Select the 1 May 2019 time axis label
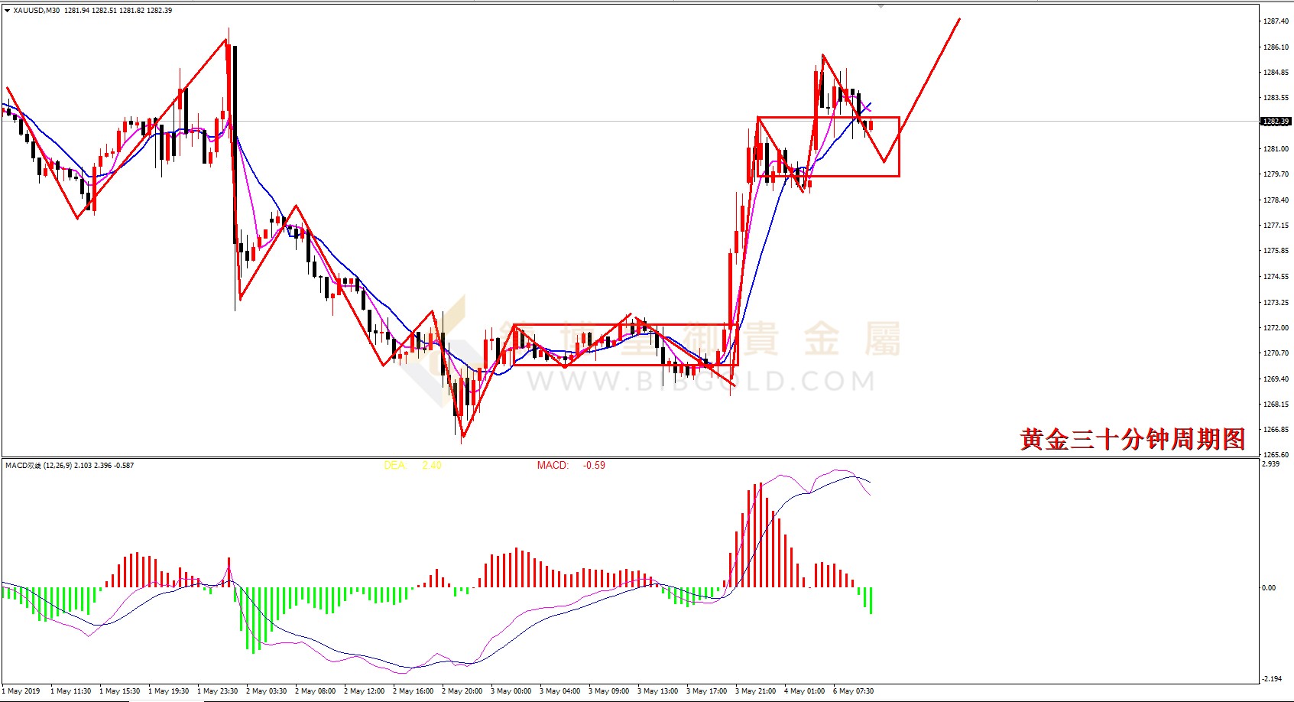The width and height of the screenshot is (1294, 702). pyautogui.click(x=23, y=691)
